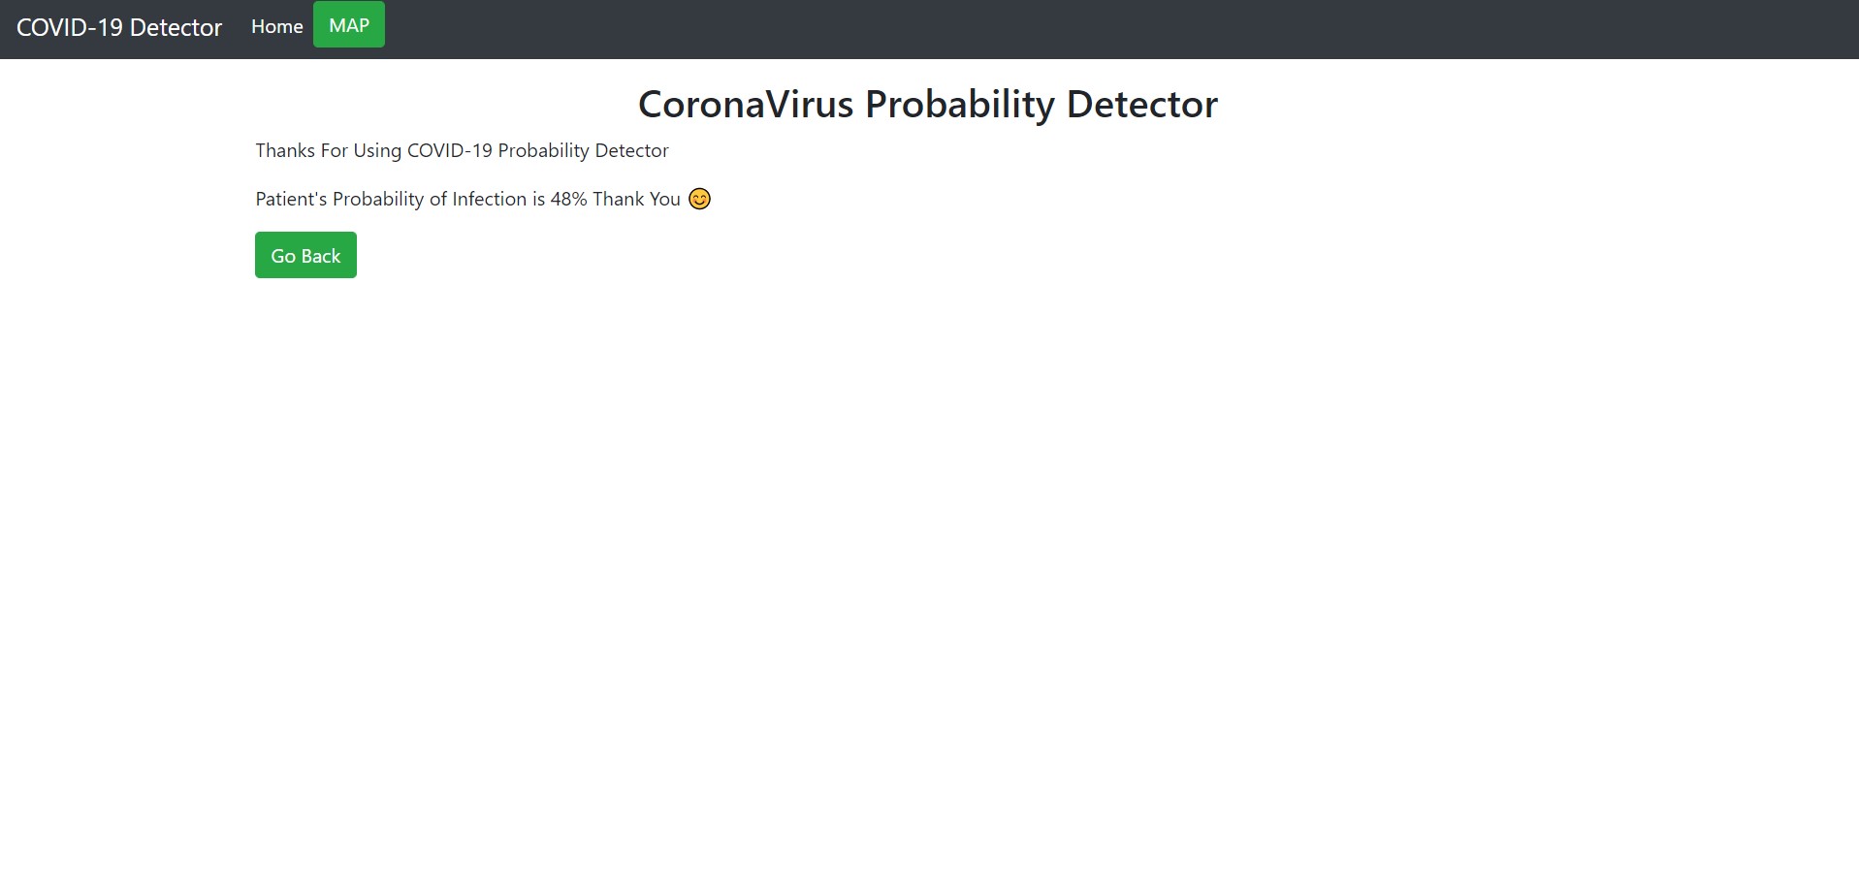This screenshot has width=1859, height=884.
Task: Click the COVID-19 Detector brand link
Action: click(x=119, y=27)
